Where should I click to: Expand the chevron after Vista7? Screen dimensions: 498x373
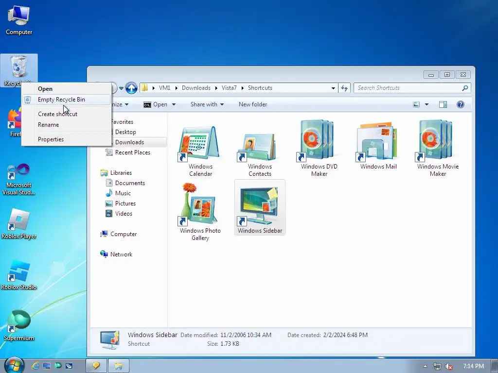coord(242,88)
